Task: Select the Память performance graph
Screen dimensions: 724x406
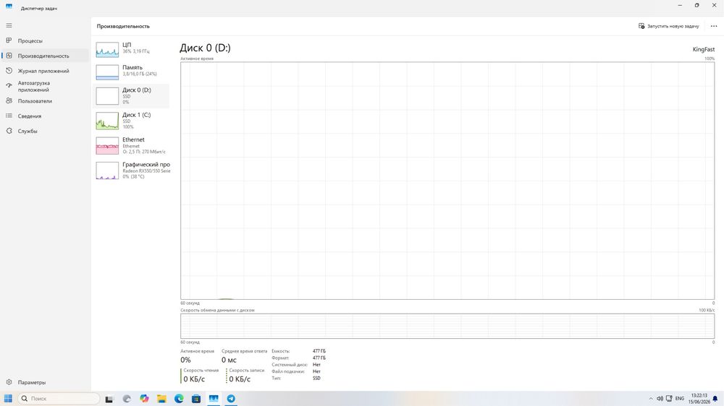Action: click(x=131, y=72)
